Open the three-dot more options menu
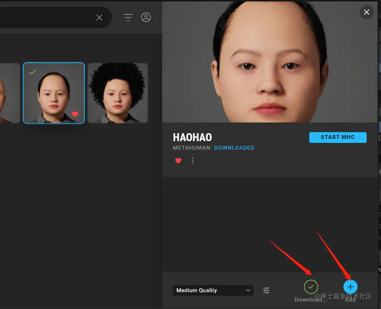The width and height of the screenshot is (381, 309). click(193, 161)
